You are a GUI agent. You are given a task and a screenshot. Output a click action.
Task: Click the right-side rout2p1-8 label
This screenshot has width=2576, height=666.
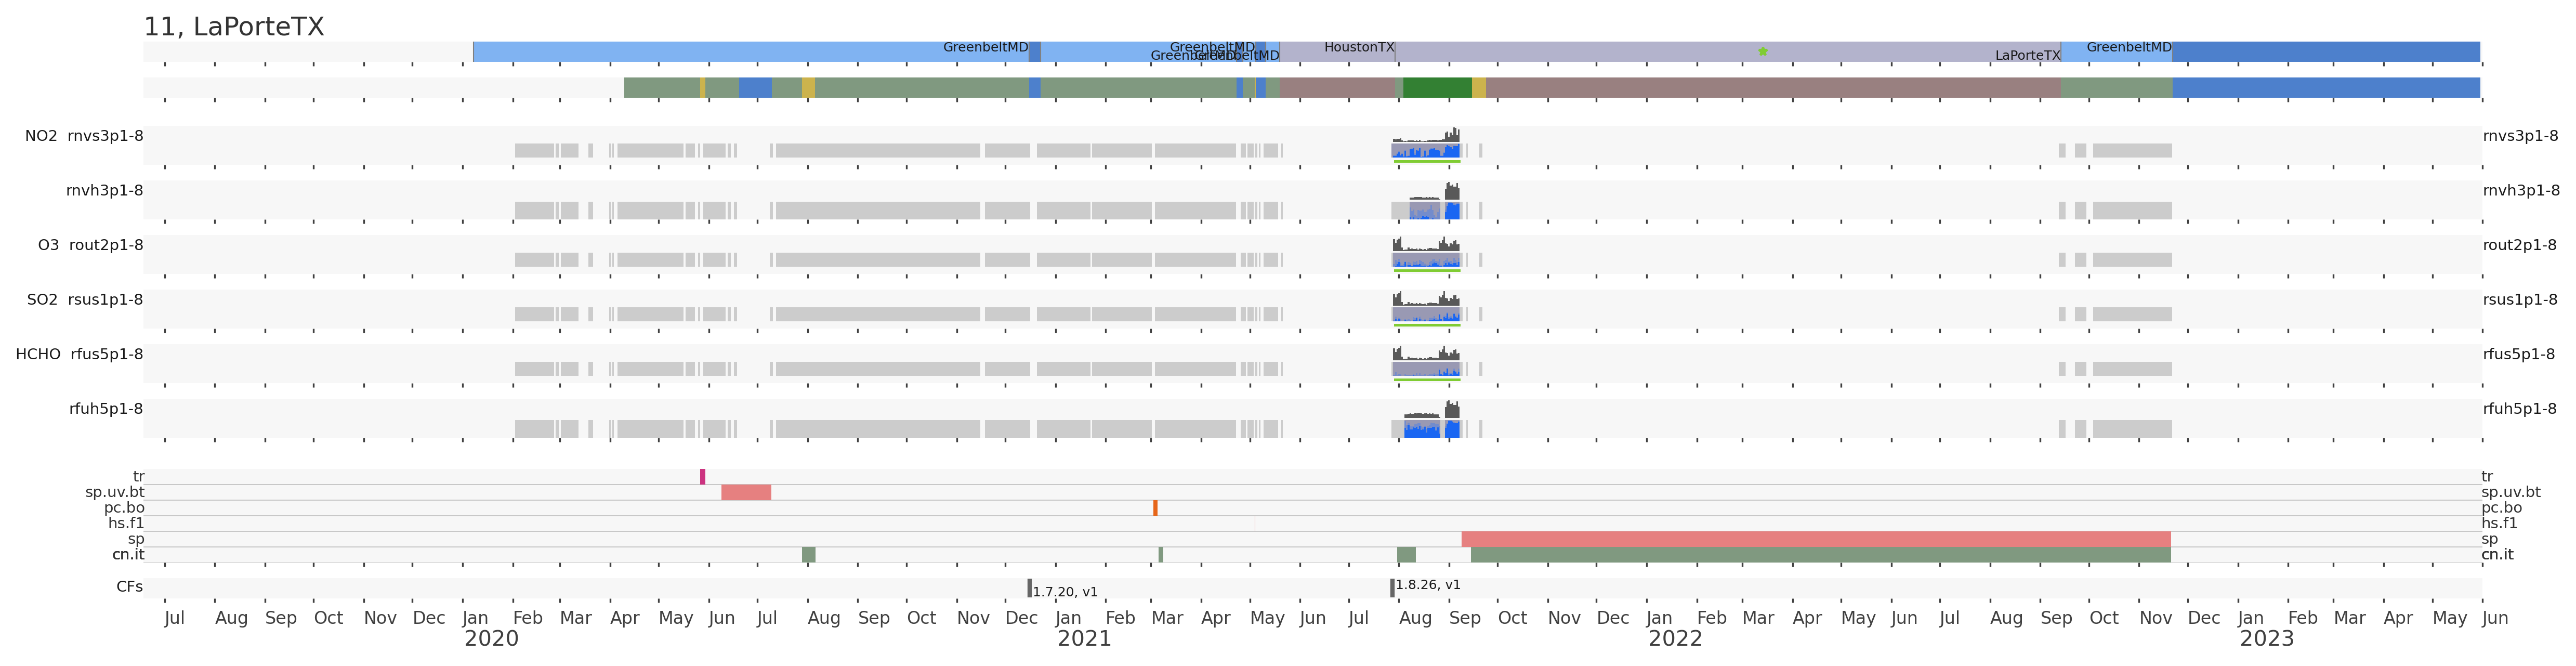click(x=2519, y=245)
